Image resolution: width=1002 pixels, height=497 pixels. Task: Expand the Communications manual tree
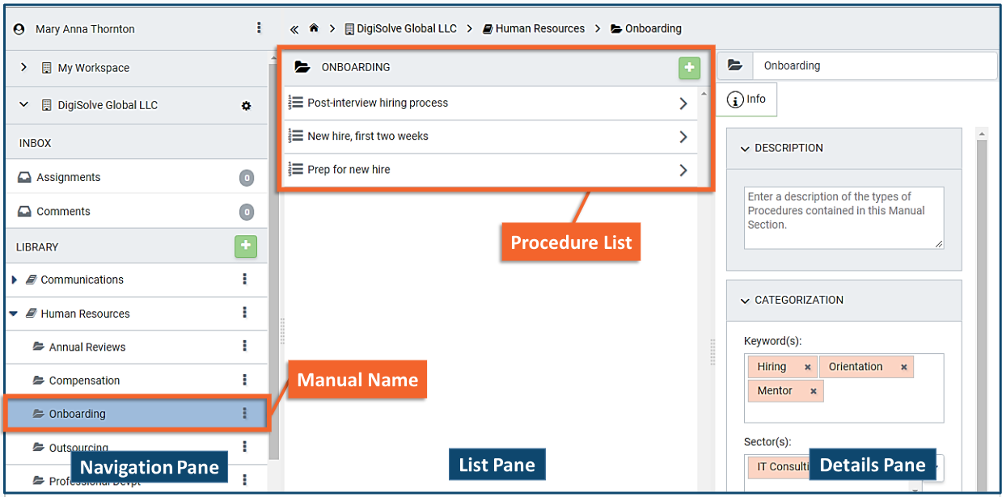coord(15,280)
